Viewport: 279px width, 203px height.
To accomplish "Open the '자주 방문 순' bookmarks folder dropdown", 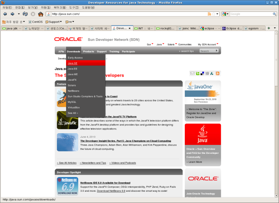I will click(x=14, y=22).
